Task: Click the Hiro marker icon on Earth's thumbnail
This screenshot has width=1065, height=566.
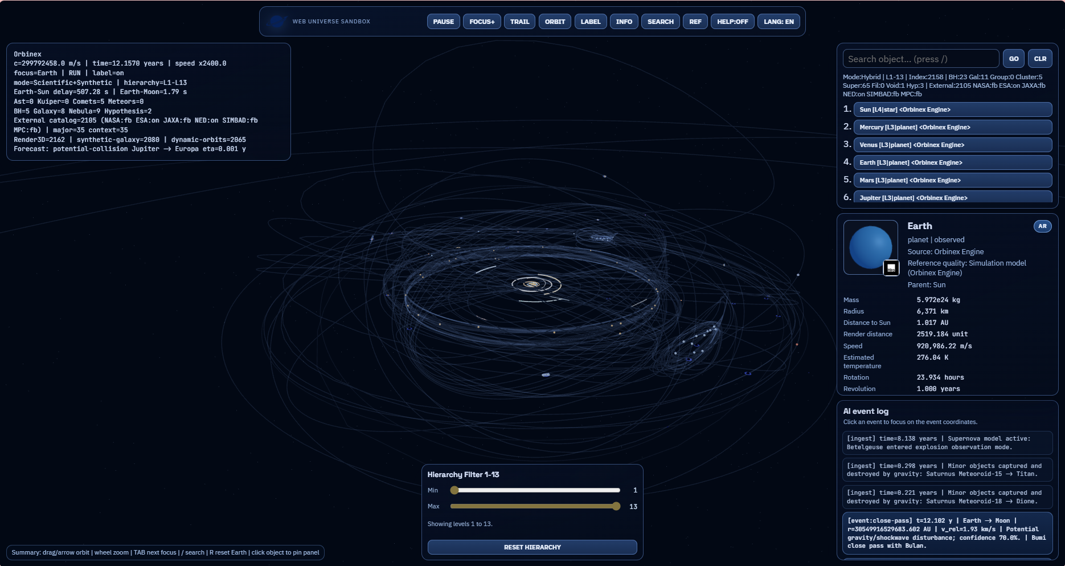Action: coord(891,268)
